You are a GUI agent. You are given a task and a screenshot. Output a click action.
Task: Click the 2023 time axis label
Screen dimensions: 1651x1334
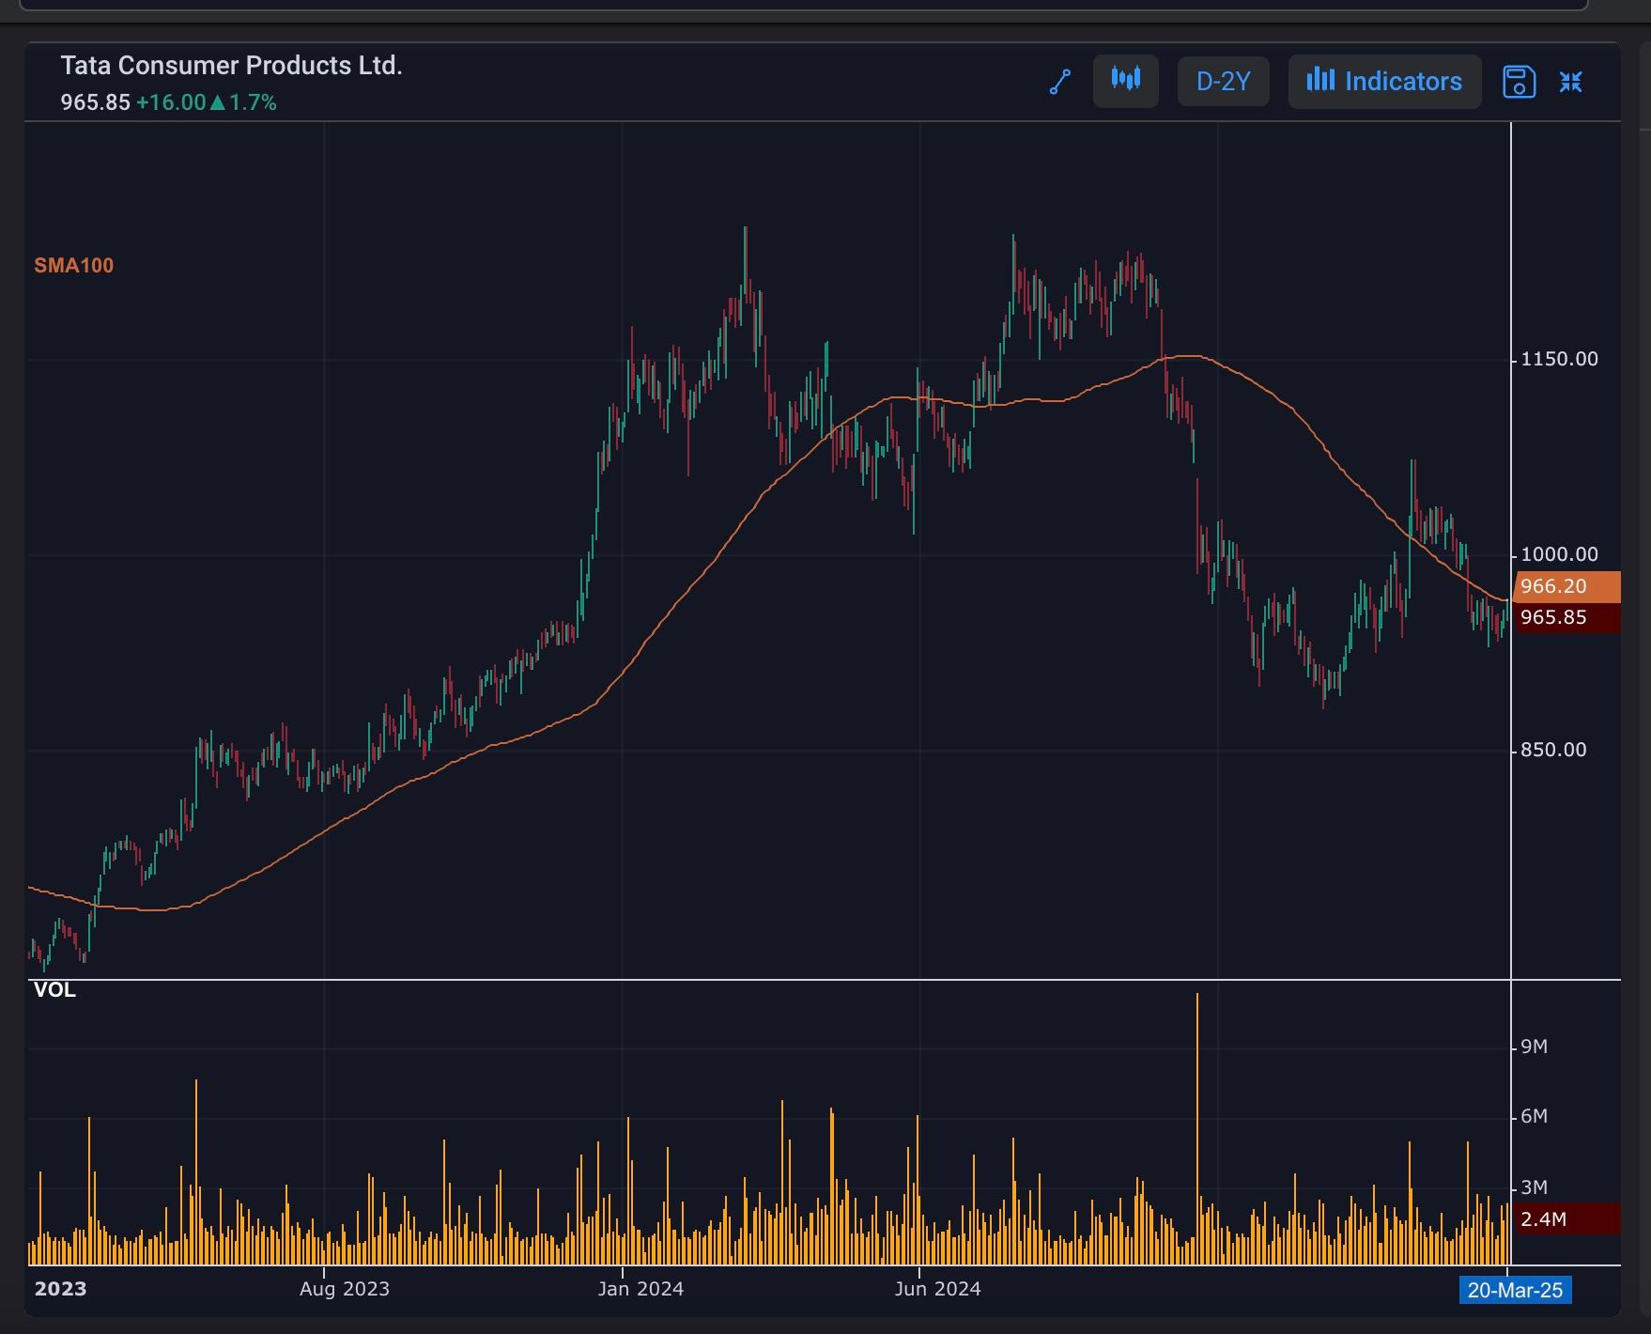tap(60, 1289)
